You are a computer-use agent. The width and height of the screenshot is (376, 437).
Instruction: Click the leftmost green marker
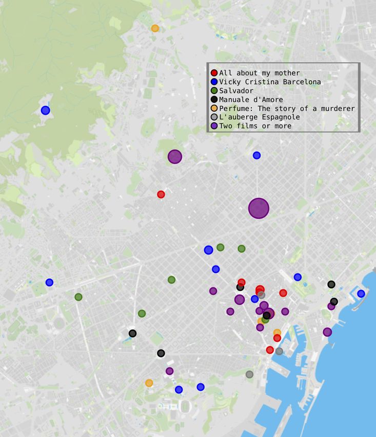point(78,297)
